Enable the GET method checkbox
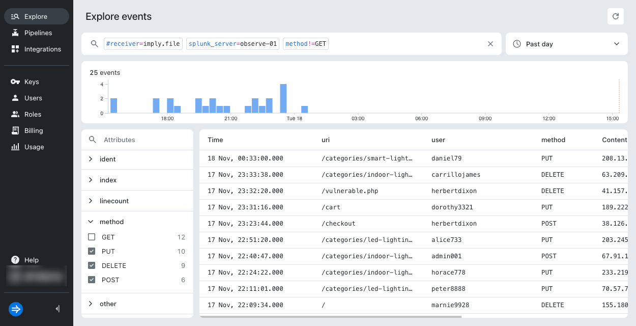The image size is (636, 326). point(92,236)
